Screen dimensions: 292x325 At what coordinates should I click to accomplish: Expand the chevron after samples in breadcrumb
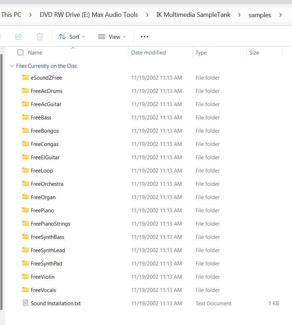[280, 15]
